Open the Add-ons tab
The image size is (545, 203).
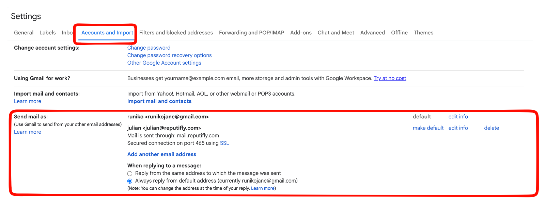click(x=301, y=33)
